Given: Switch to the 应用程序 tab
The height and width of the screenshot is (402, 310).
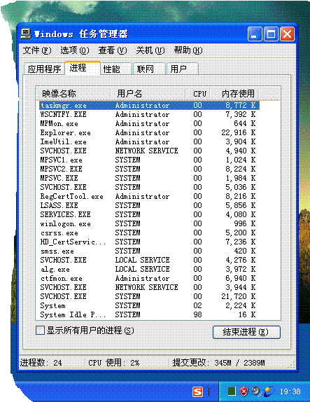Looking at the screenshot, I should click(x=44, y=69).
